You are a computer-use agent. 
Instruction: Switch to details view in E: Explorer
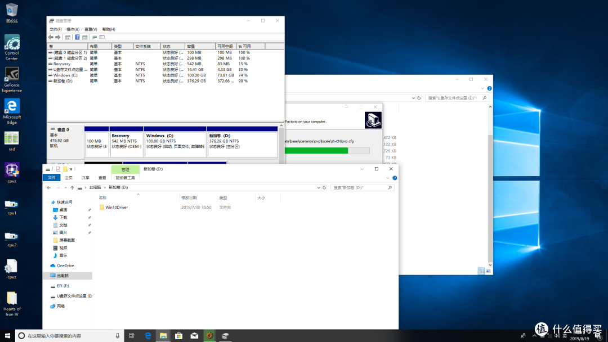pyautogui.click(x=481, y=271)
